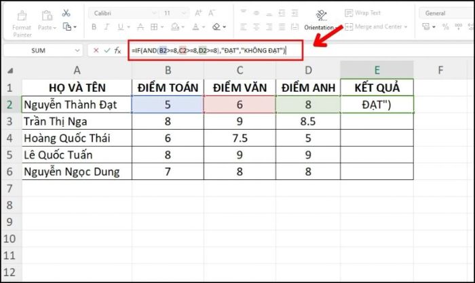The width and height of the screenshot is (475, 283).
Task: Toggle Bold formatting
Action: 94,27
